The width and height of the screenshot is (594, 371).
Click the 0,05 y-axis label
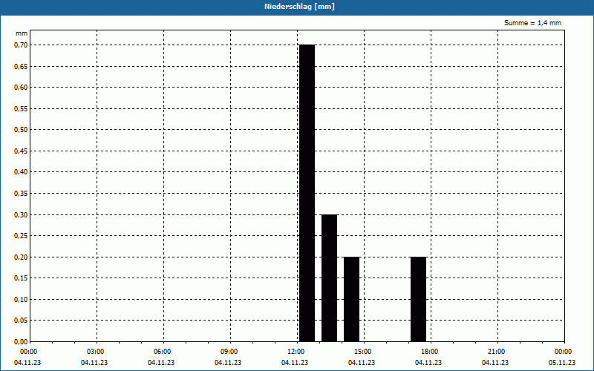(x=22, y=321)
